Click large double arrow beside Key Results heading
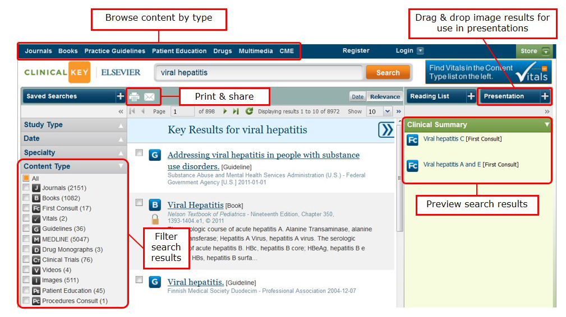 [386, 130]
